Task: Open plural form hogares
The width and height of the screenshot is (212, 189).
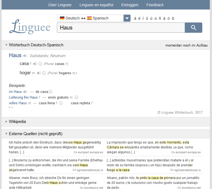Action: [65, 73]
